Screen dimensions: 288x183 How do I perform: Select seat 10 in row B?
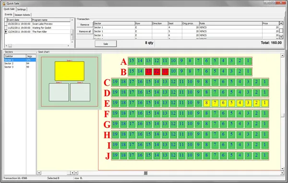pyautogui.click(x=173, y=72)
